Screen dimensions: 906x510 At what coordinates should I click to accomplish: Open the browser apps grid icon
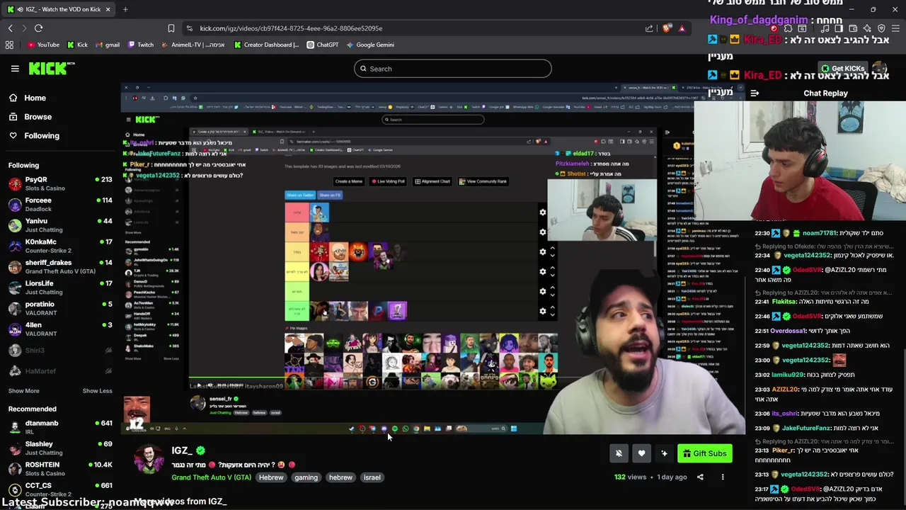[9, 45]
